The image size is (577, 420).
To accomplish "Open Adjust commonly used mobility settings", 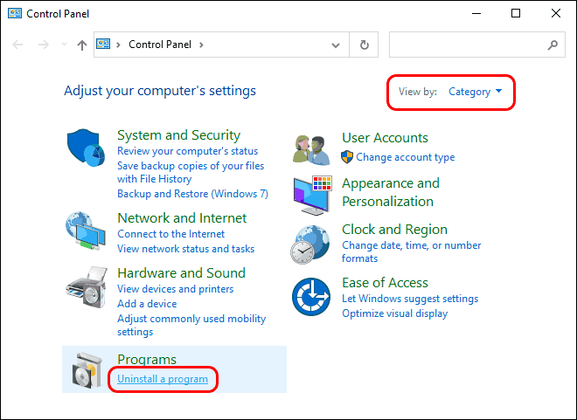I will 191,325.
